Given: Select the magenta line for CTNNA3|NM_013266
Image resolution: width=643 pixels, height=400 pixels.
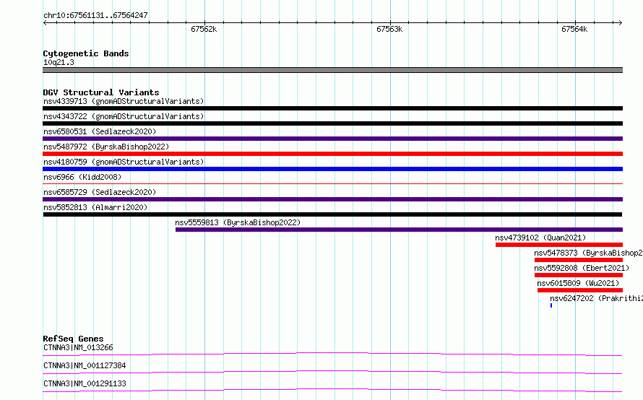Looking at the screenshot, I should [332, 354].
